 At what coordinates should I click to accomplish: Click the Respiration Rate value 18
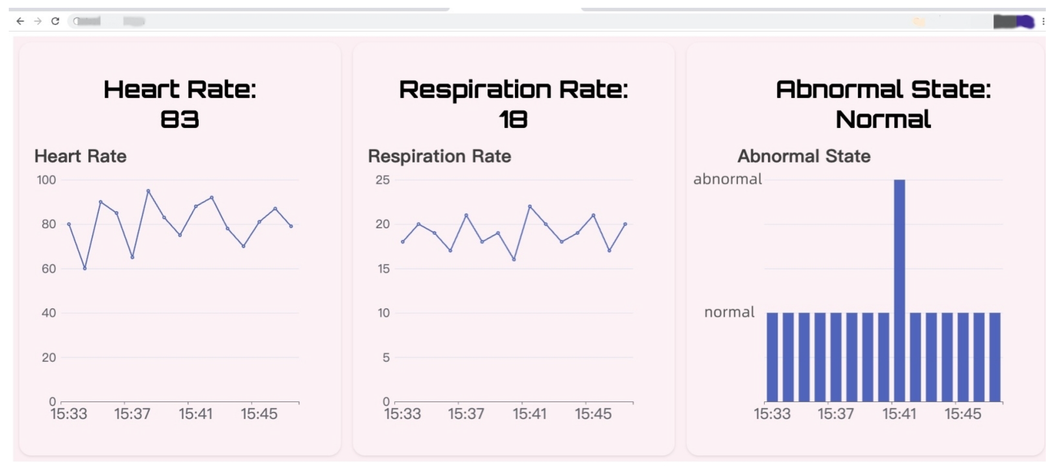[x=513, y=119]
